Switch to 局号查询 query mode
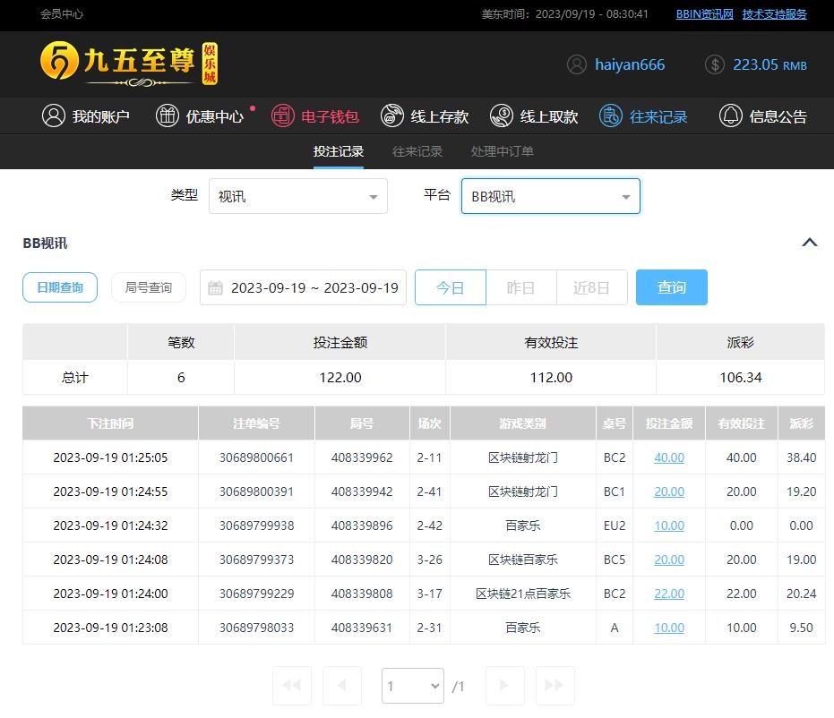The height and width of the screenshot is (718, 834). pos(148,287)
